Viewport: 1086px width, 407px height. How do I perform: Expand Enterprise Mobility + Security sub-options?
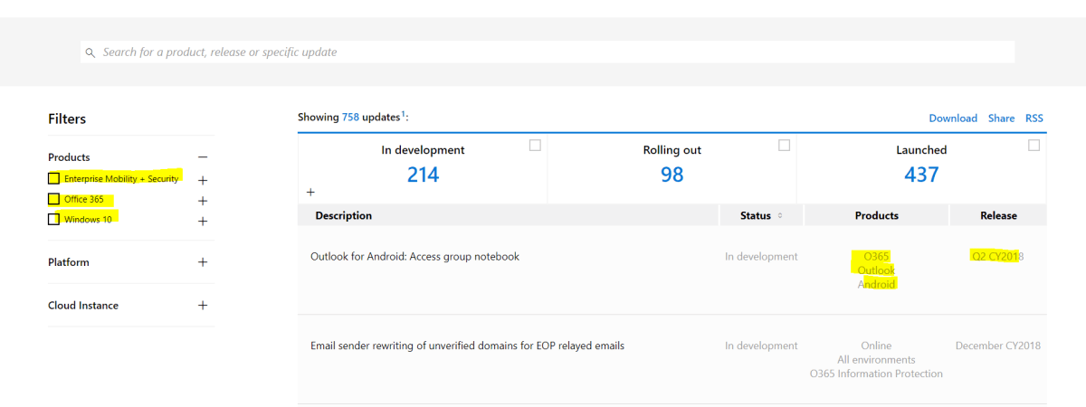[203, 180]
